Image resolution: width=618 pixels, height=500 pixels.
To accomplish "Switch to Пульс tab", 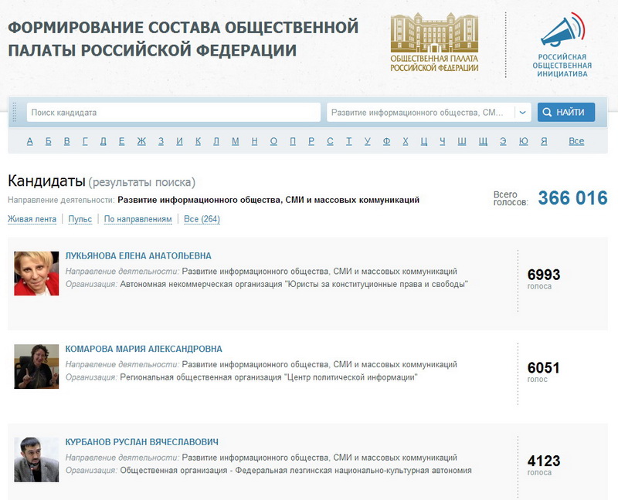I will (80, 219).
